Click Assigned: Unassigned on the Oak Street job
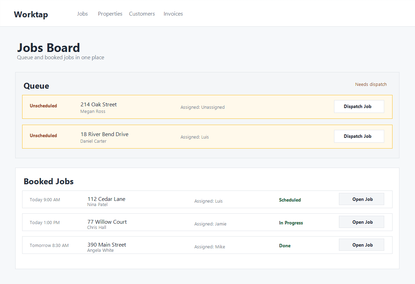Screen dimensions: 415x284 point(203,107)
